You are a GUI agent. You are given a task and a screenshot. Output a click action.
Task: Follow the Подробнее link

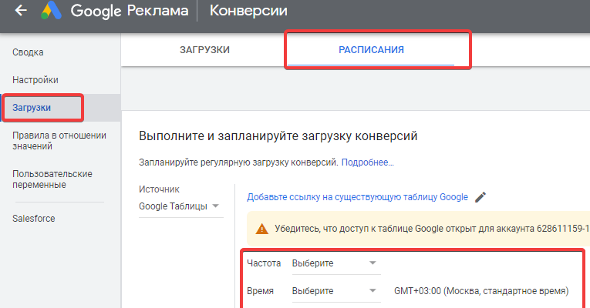[x=368, y=162]
